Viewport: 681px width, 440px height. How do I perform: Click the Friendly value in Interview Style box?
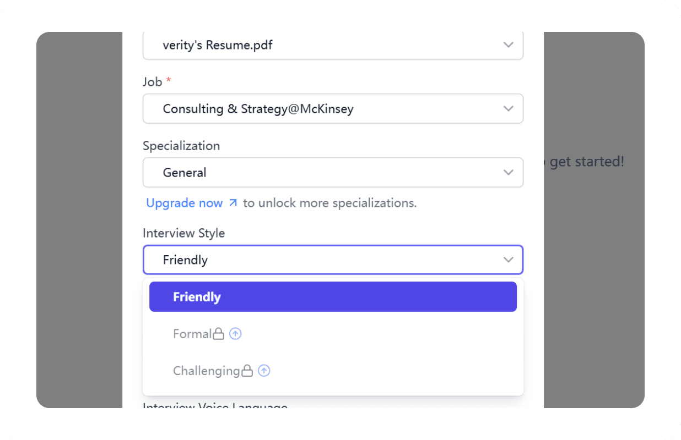pyautogui.click(x=185, y=260)
